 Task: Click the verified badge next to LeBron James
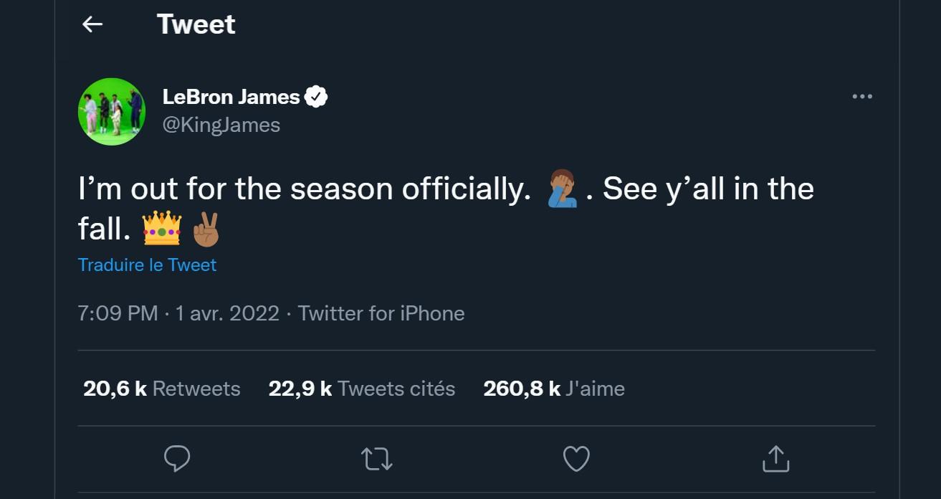coord(316,97)
